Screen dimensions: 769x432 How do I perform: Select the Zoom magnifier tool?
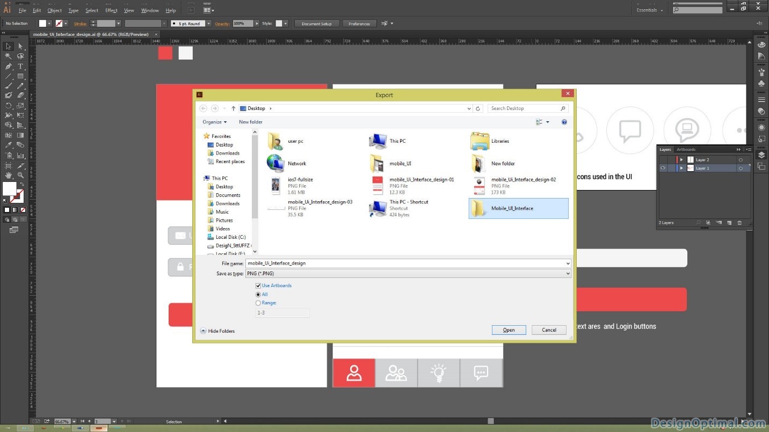[x=20, y=175]
